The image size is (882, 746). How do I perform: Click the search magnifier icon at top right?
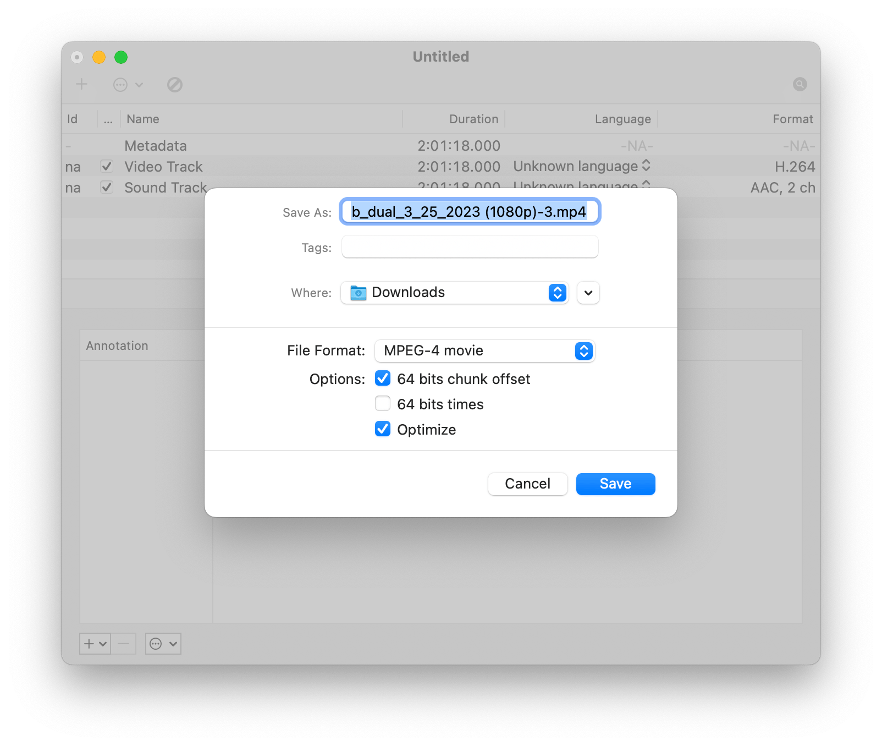point(799,84)
